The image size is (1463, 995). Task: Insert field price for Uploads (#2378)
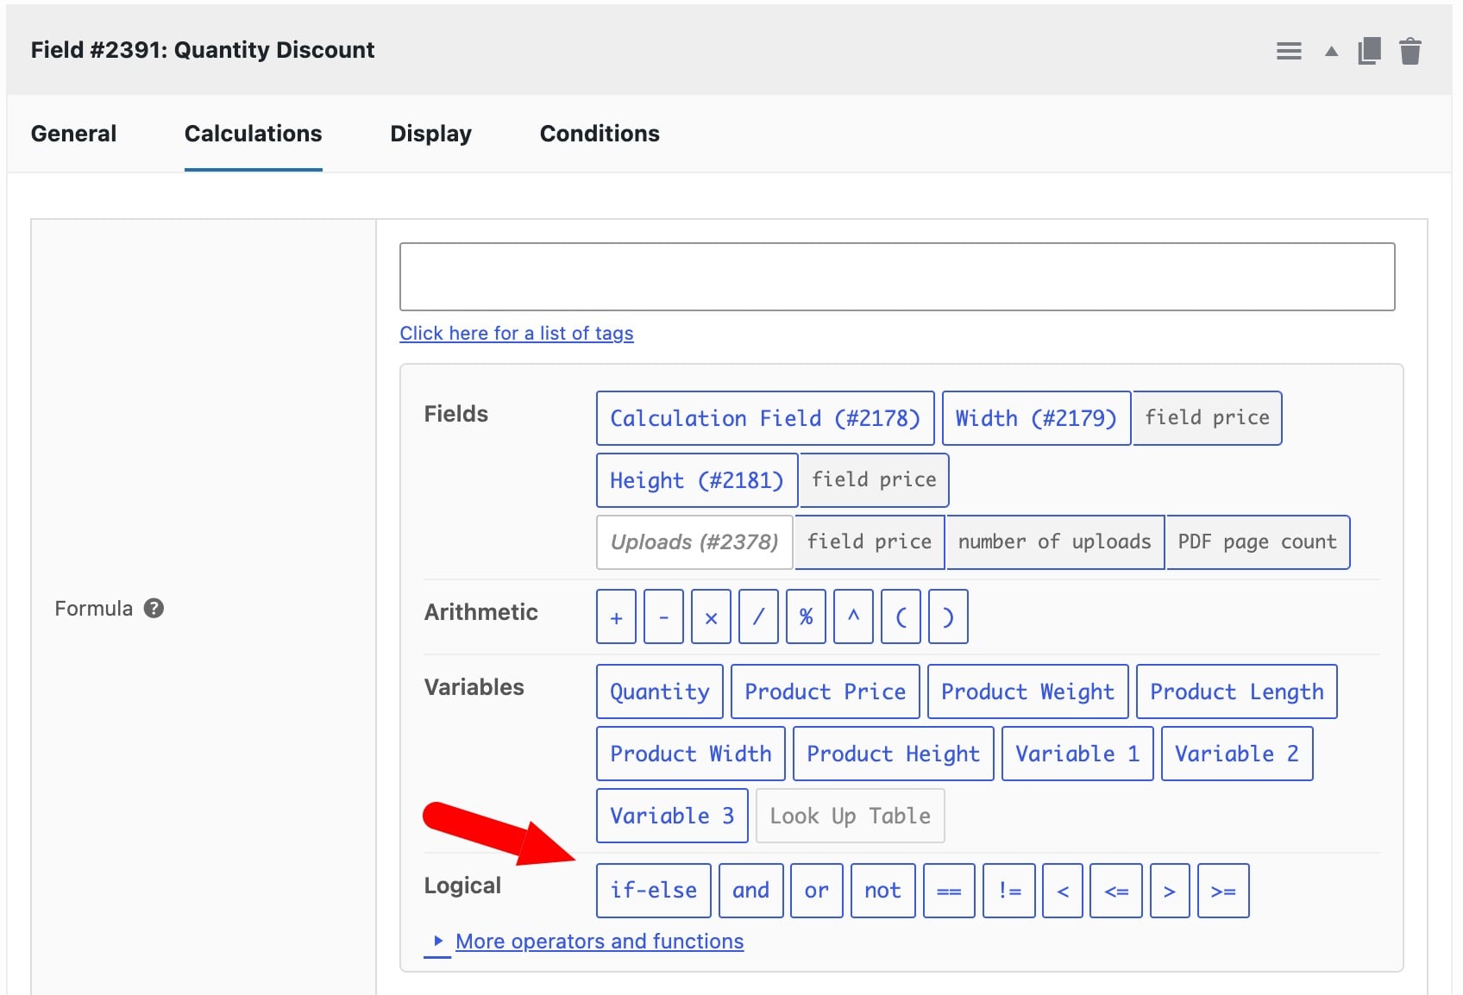870,542
